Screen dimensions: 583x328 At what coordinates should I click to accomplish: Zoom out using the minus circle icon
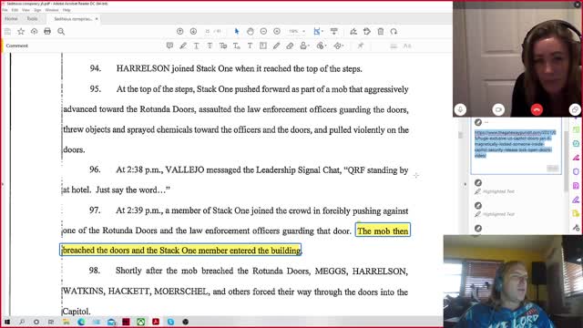click(263, 32)
